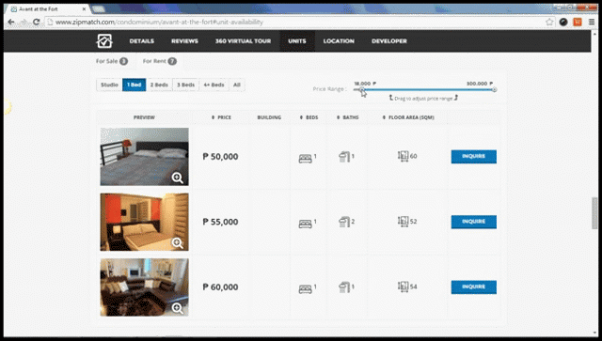The width and height of the screenshot is (602, 341).
Task: Zoom the P 50,000 bedroom photo magnifier
Action: point(177,178)
